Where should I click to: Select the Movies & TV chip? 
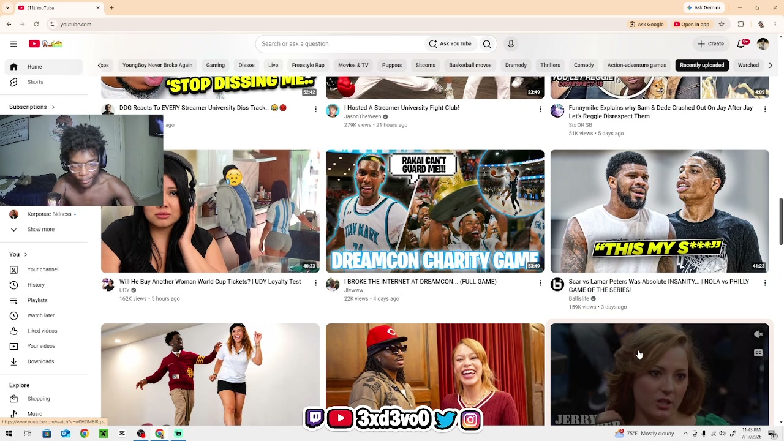[x=353, y=65]
